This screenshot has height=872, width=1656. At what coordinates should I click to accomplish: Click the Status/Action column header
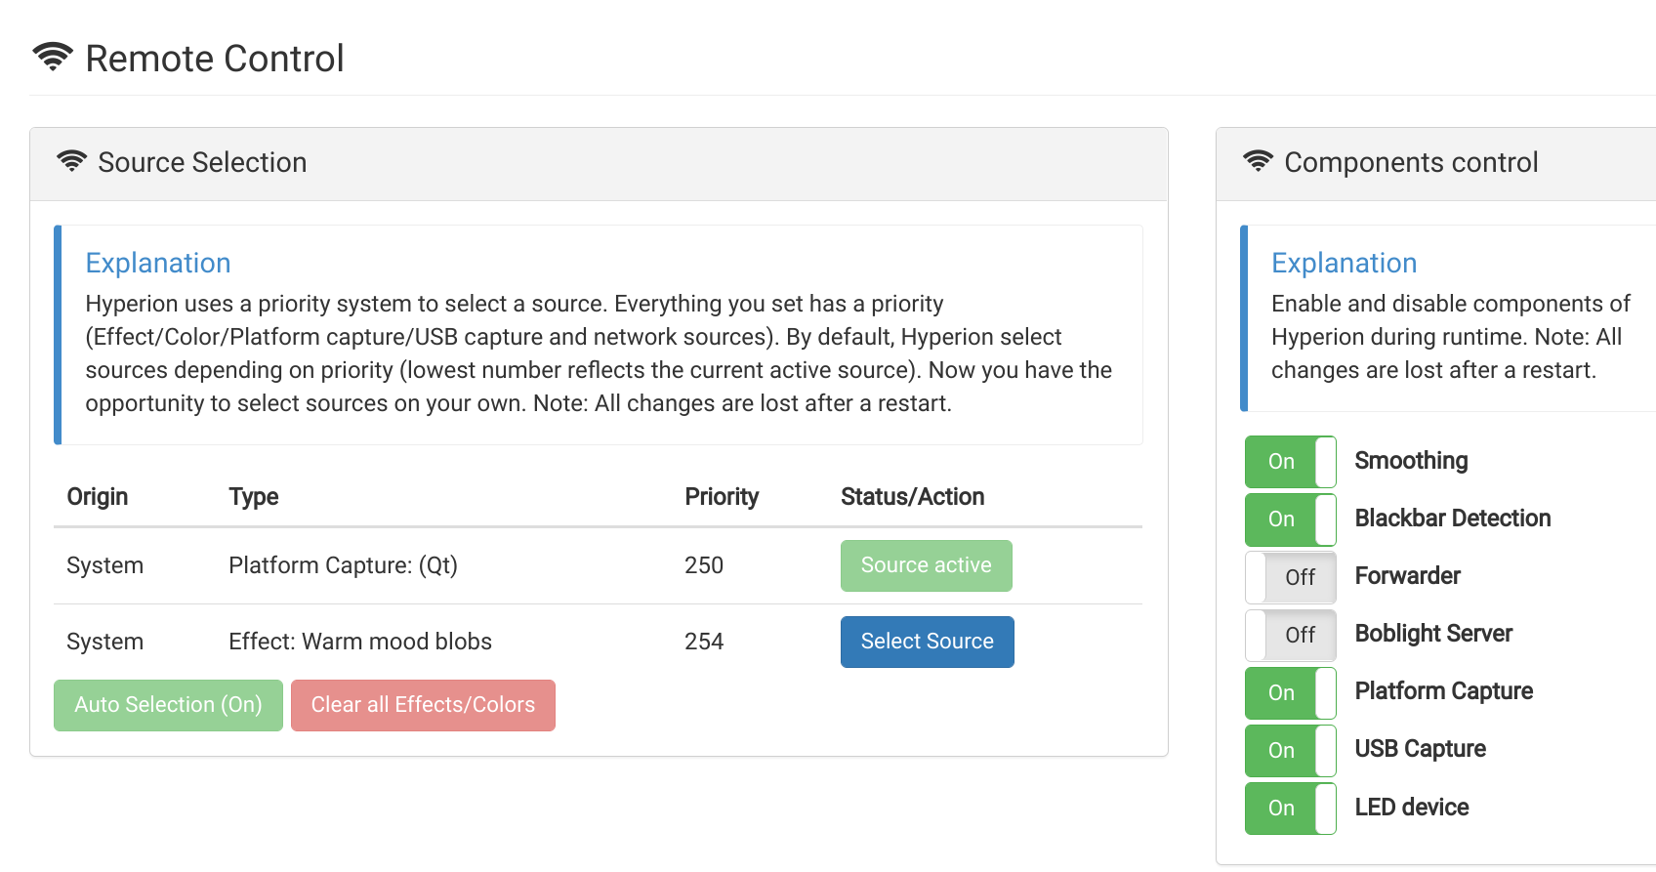(x=911, y=497)
